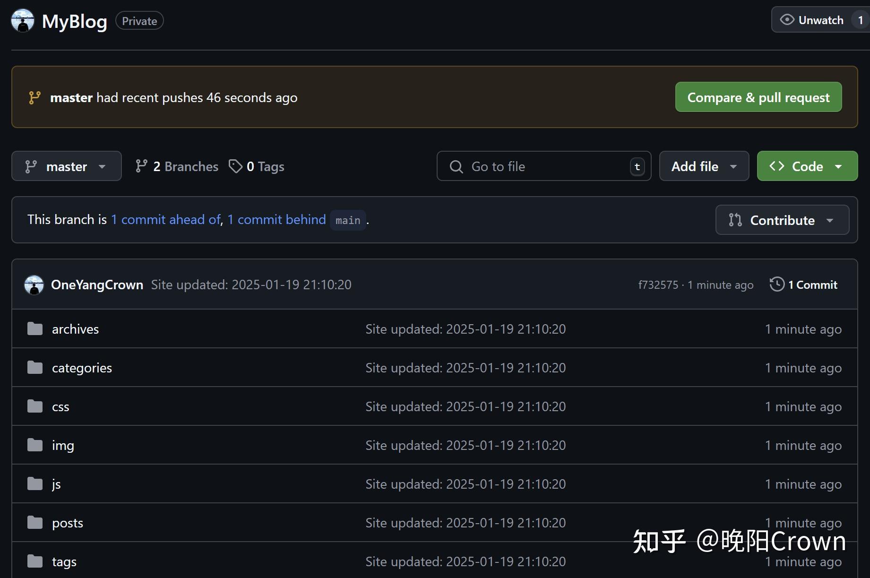870x578 pixels.
Task: Expand the Add file dropdown
Action: pyautogui.click(x=704, y=166)
